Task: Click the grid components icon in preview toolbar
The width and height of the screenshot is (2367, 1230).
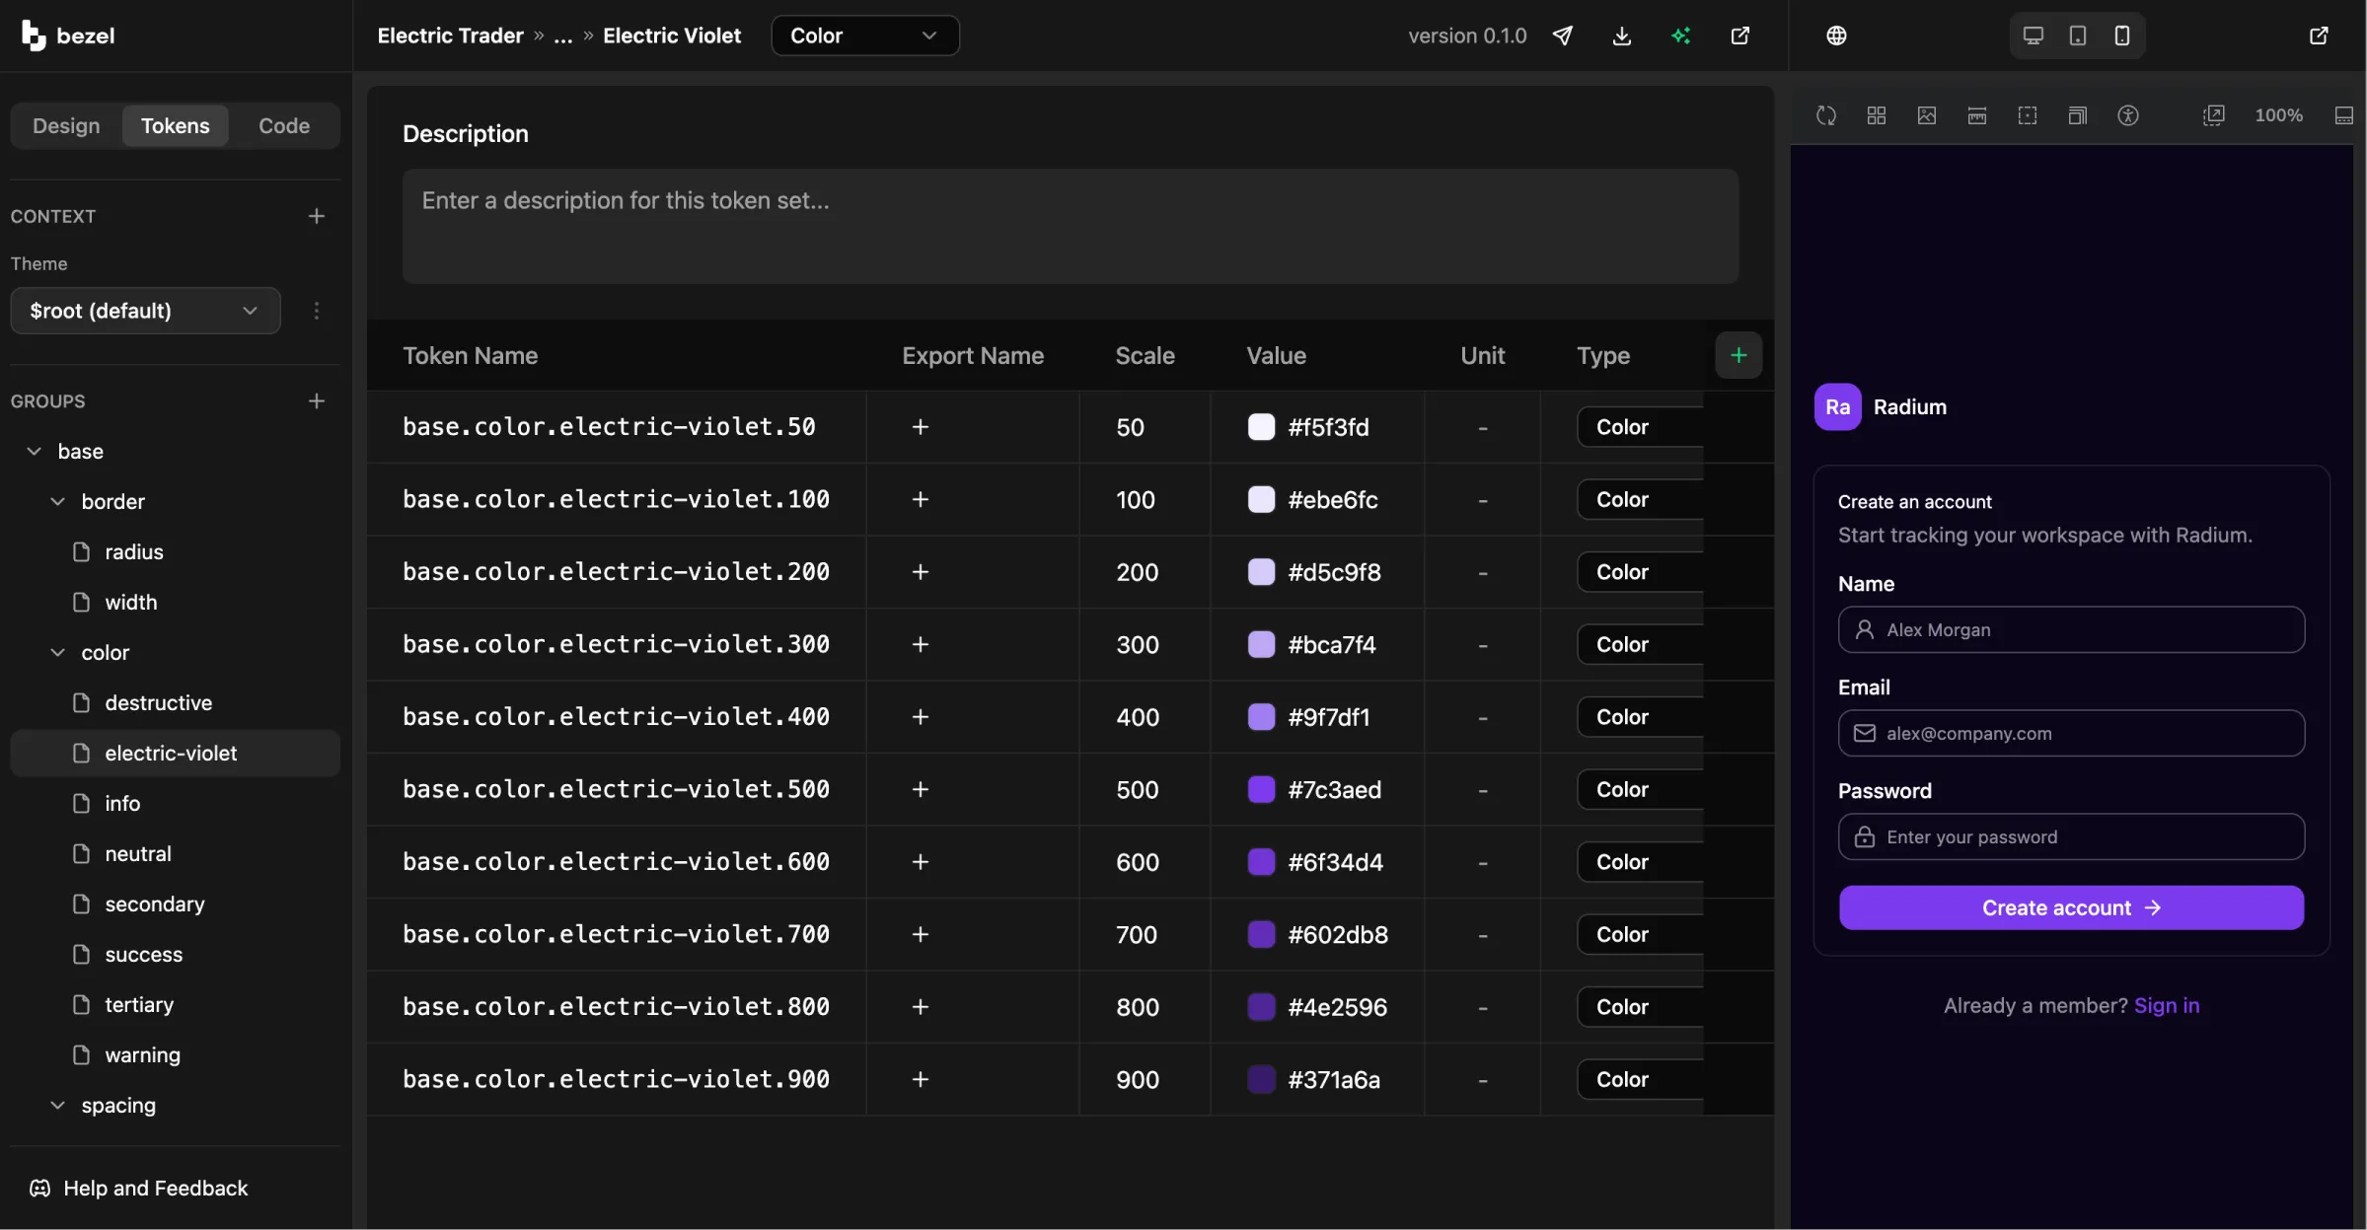Action: pyautogui.click(x=1877, y=115)
